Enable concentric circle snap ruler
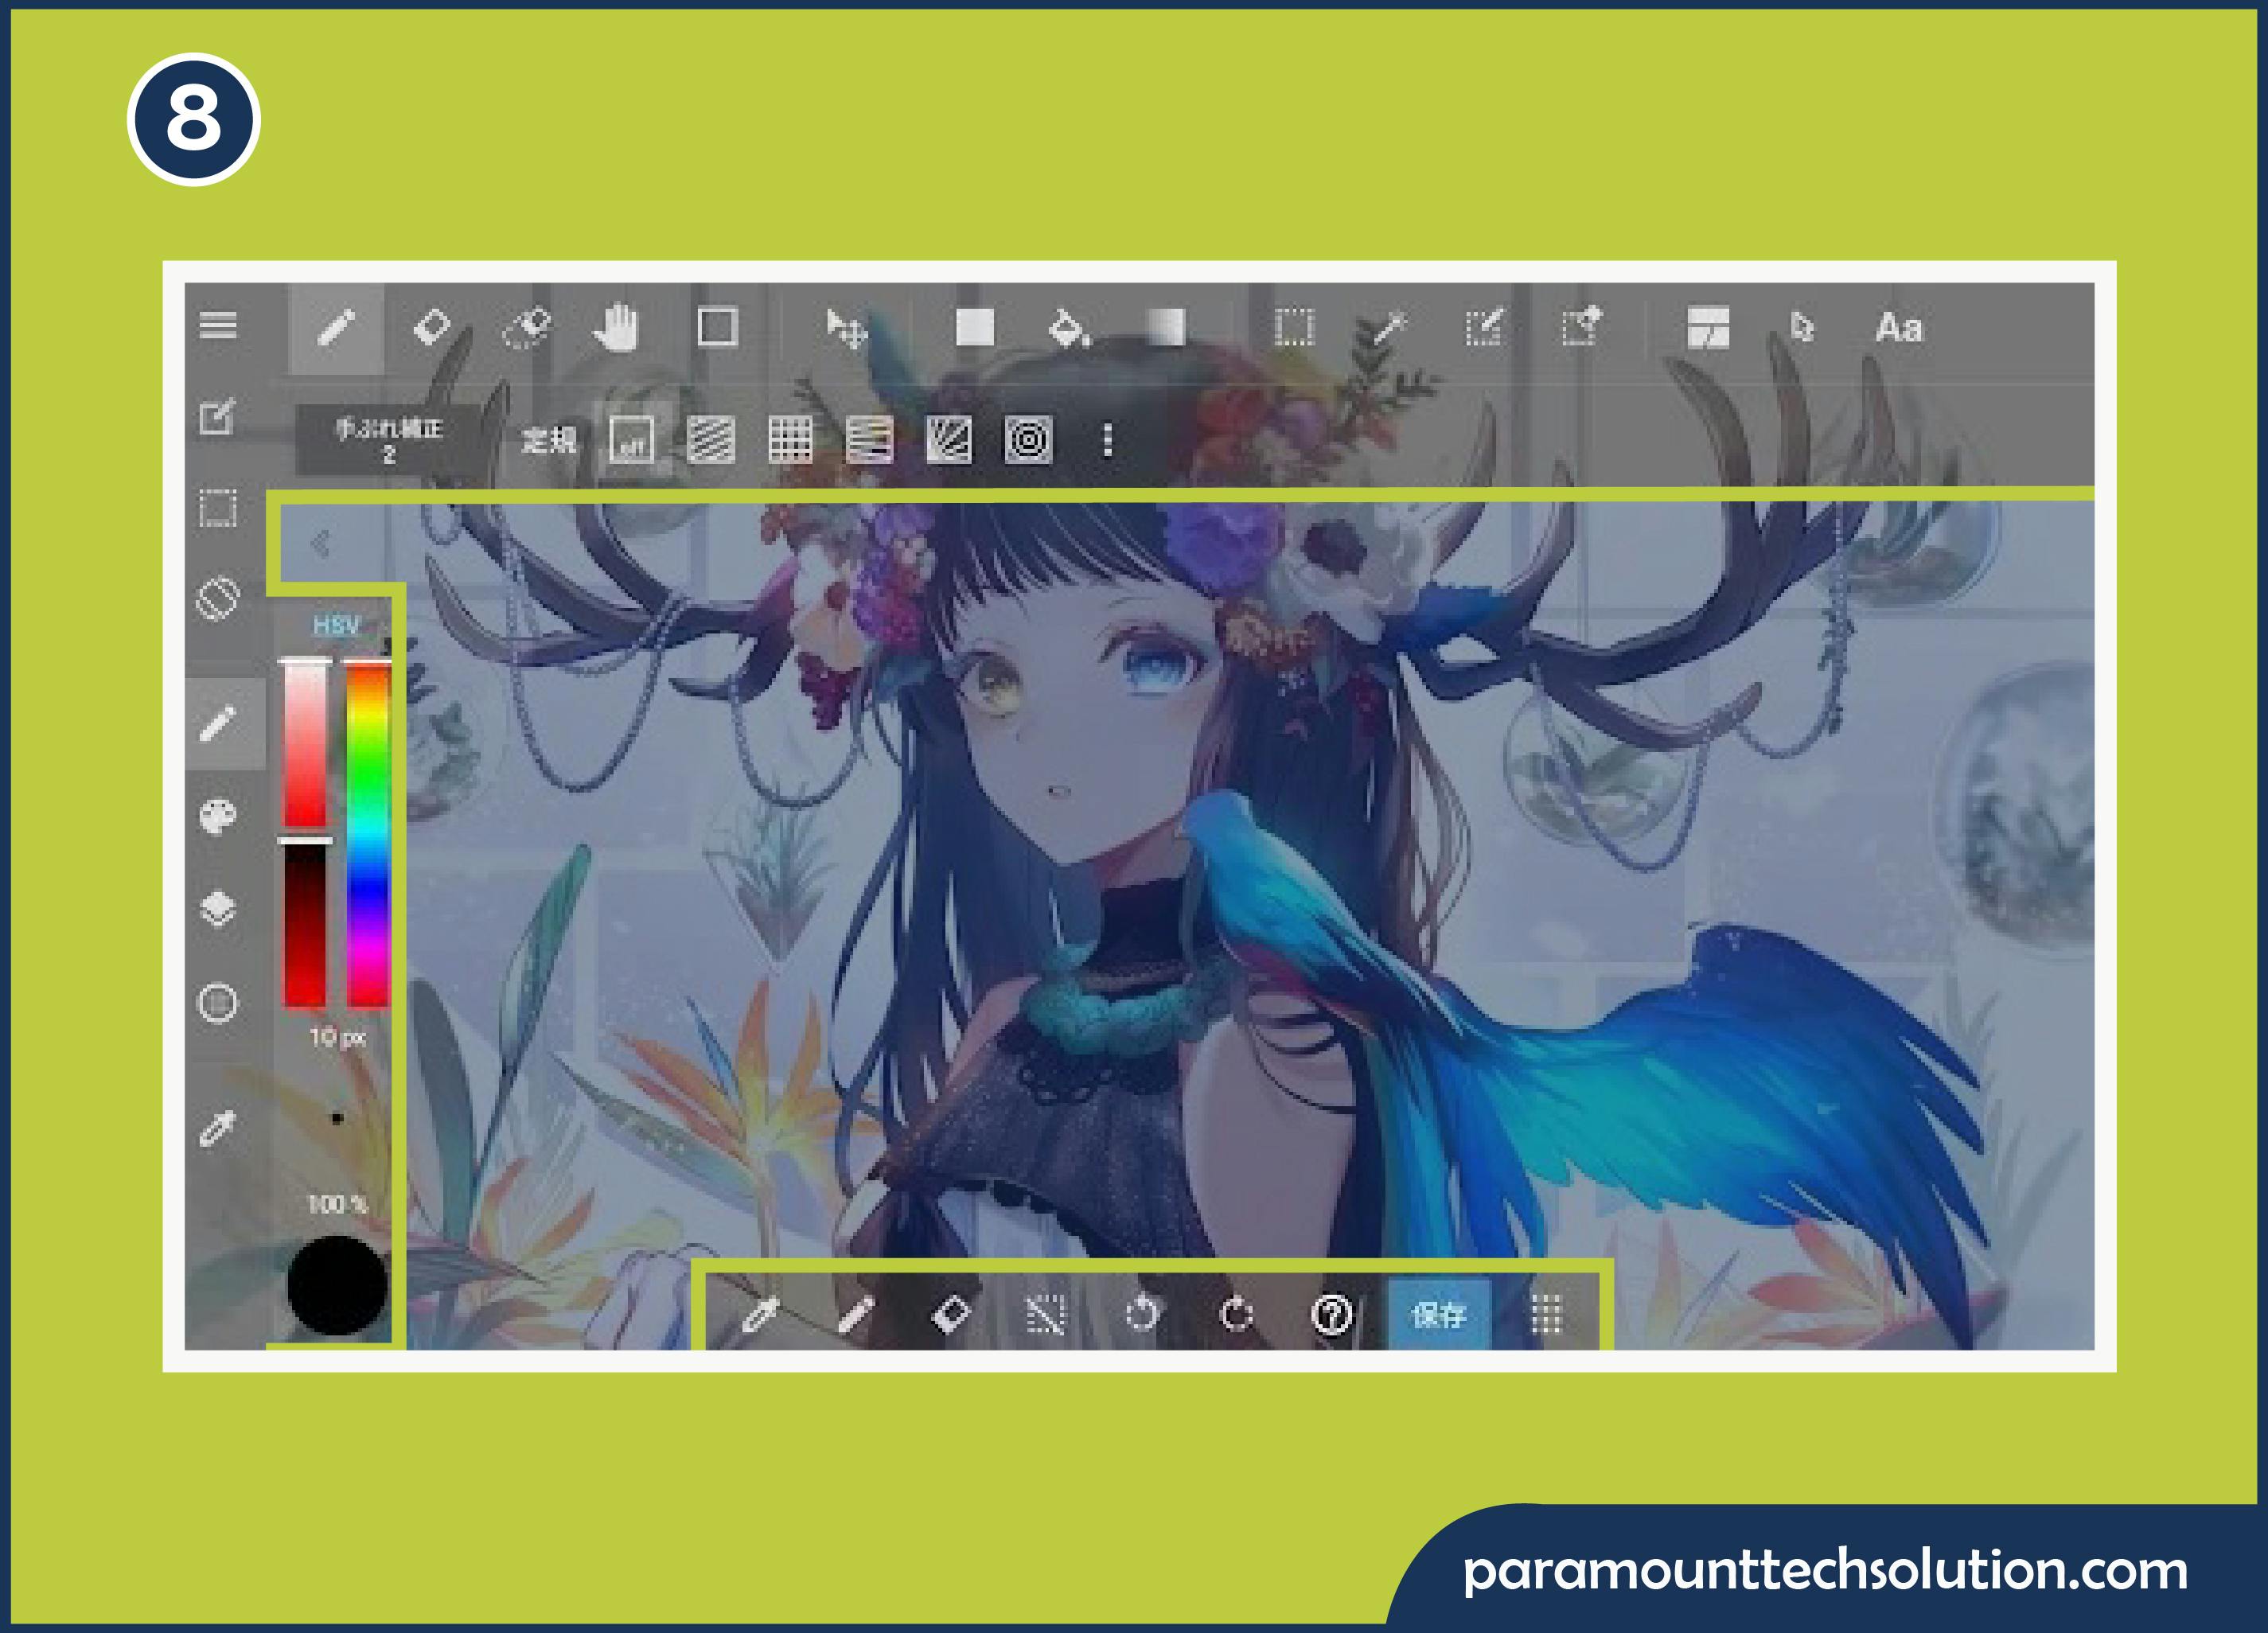Image resolution: width=2268 pixels, height=1633 pixels. (1028, 439)
